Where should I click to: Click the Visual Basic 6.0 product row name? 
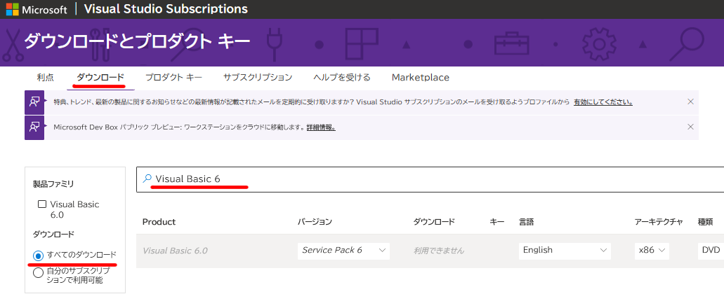pyautogui.click(x=175, y=251)
